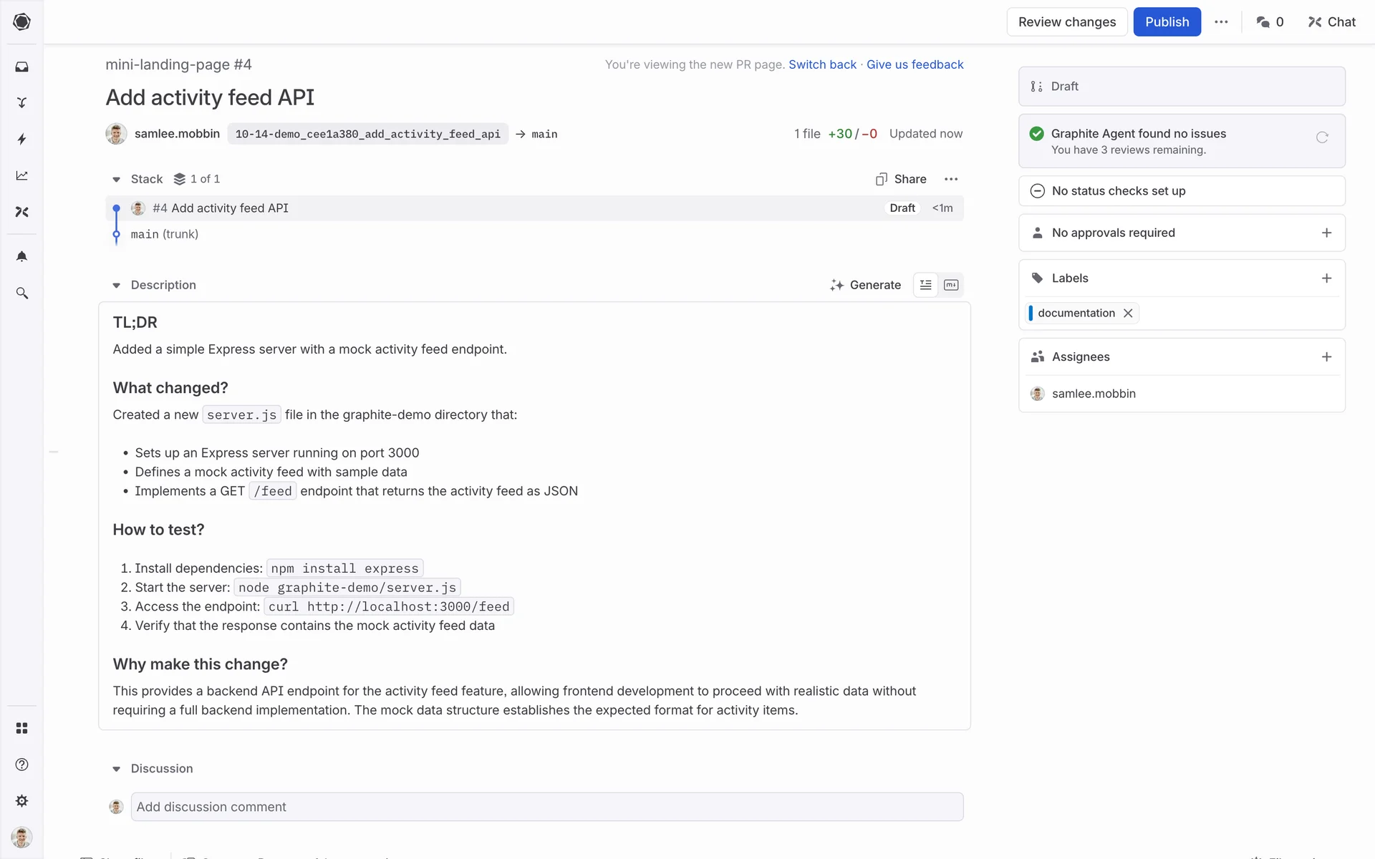Collapse the Description section
1375x859 pixels.
tap(116, 285)
